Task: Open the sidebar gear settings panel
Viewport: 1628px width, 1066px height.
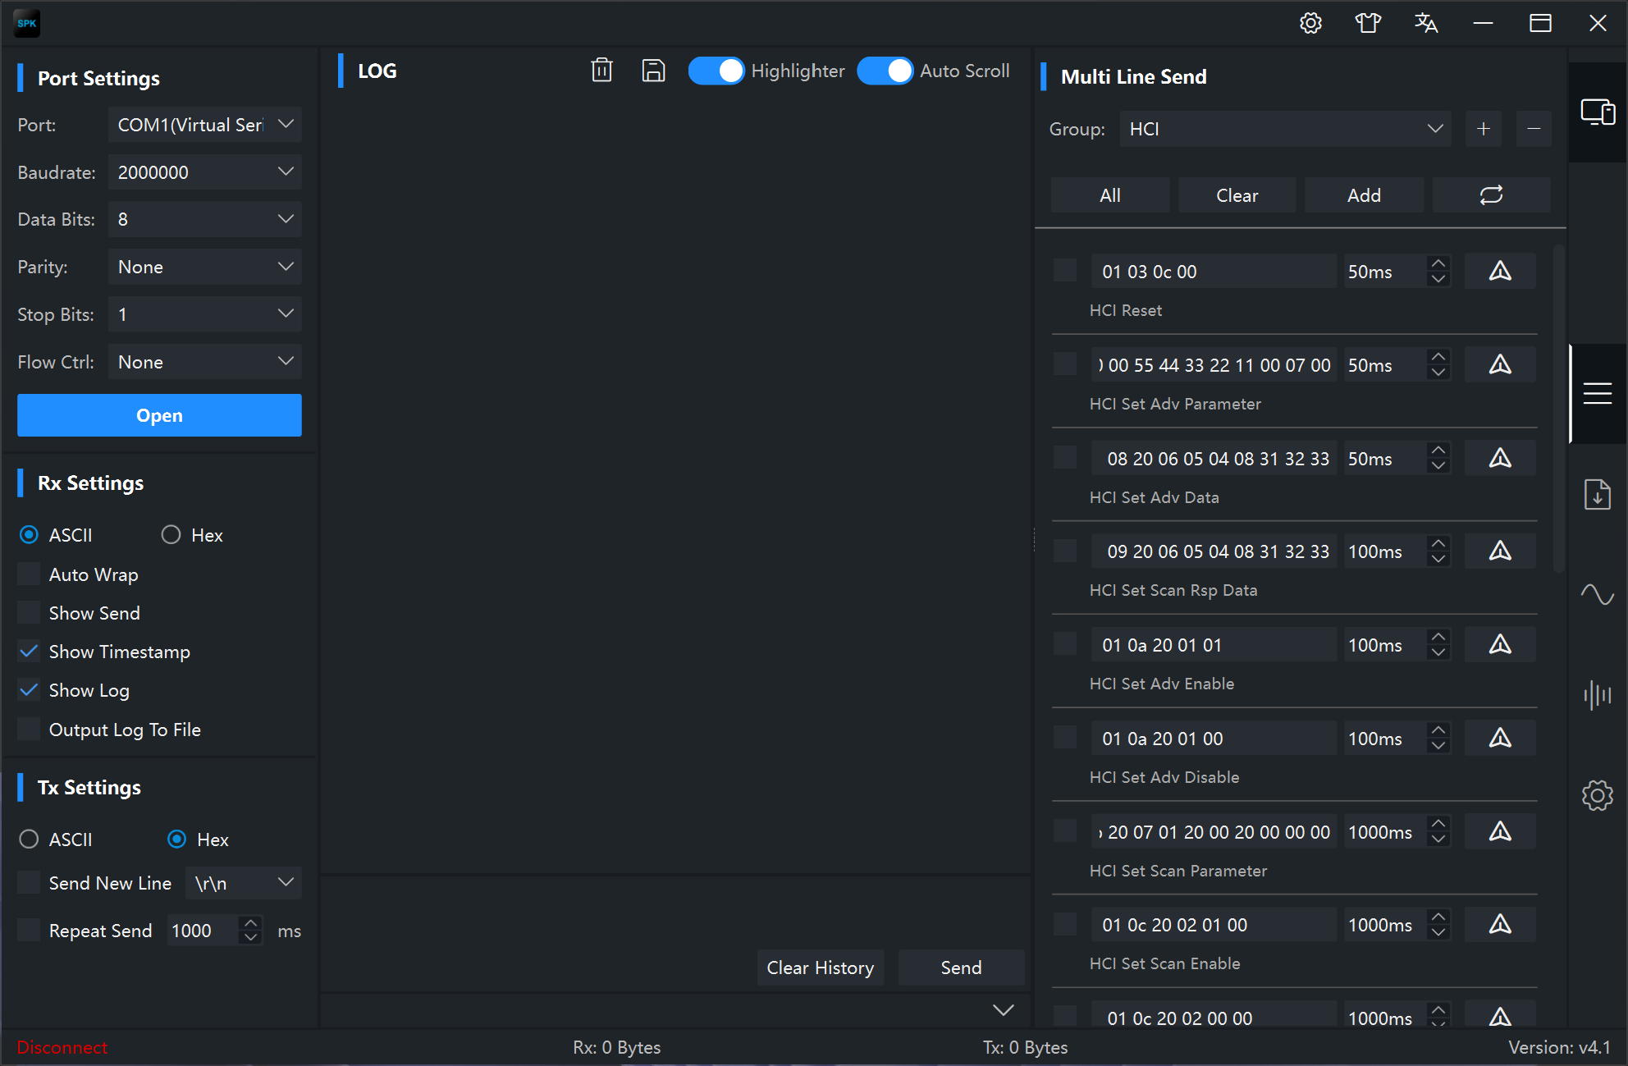Action: click(x=1598, y=795)
